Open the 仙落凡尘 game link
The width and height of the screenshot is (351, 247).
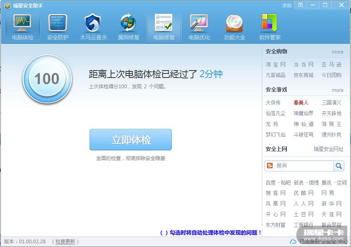click(x=275, y=114)
